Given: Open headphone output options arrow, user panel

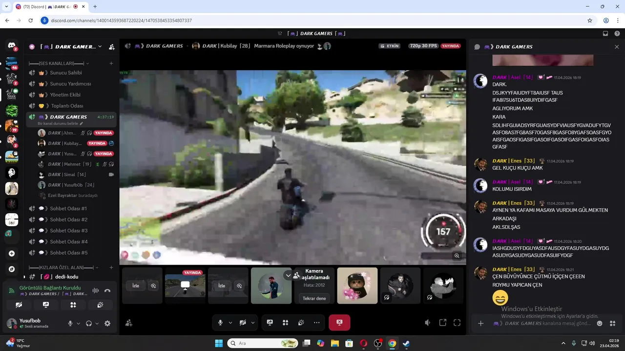Looking at the screenshot, I should point(97,323).
